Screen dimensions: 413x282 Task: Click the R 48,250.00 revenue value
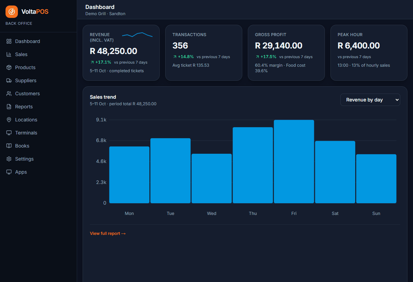click(x=114, y=51)
